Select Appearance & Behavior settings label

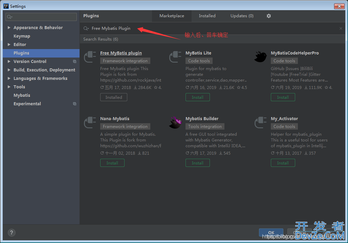click(38, 27)
